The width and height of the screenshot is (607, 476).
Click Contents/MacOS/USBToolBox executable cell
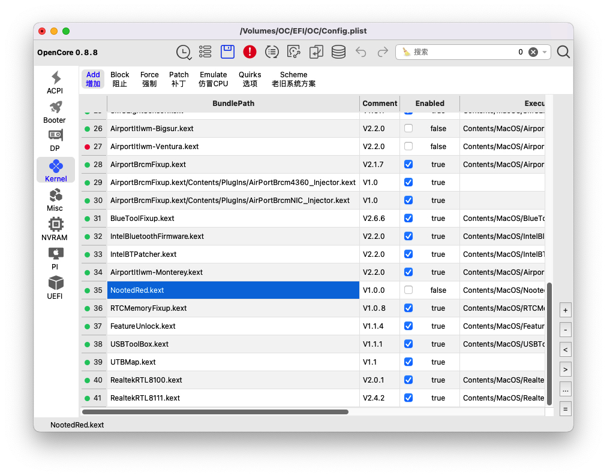tap(503, 344)
